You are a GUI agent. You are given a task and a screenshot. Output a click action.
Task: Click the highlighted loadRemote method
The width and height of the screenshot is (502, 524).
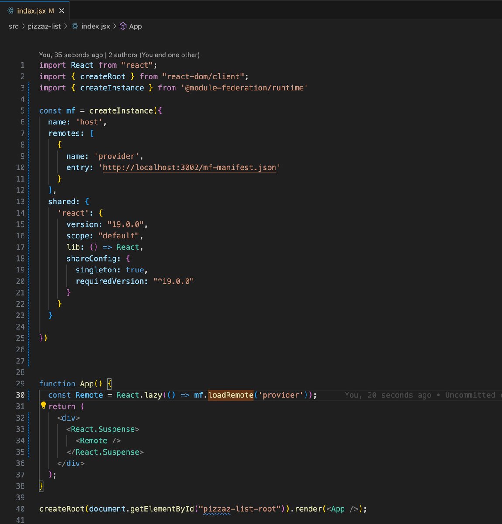click(230, 395)
